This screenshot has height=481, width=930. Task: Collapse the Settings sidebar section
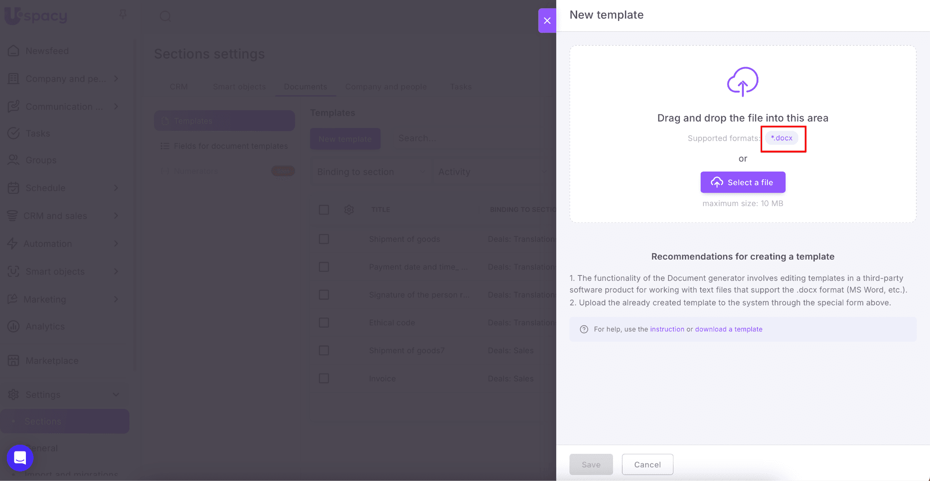coord(116,395)
